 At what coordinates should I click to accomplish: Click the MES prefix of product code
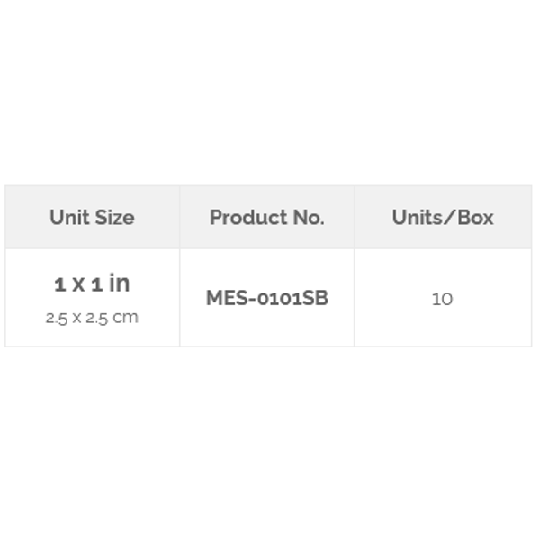click(x=227, y=298)
